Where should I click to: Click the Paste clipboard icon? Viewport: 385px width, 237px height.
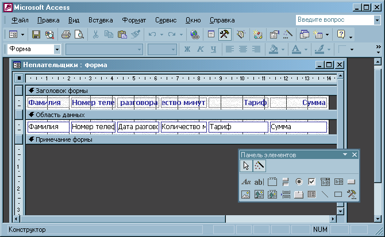tap(122, 34)
